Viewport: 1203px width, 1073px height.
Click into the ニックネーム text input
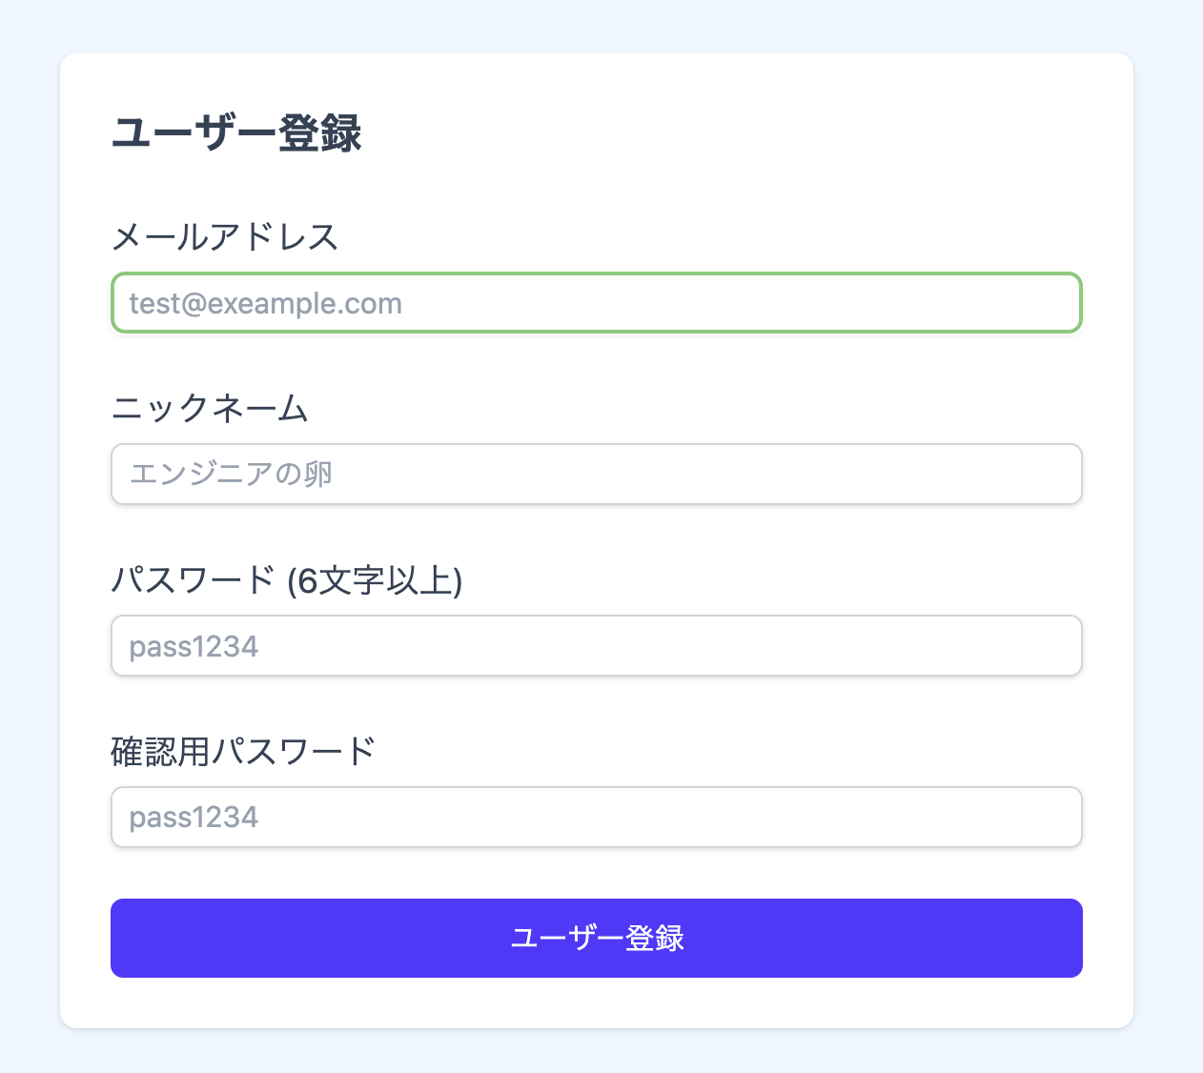click(596, 474)
